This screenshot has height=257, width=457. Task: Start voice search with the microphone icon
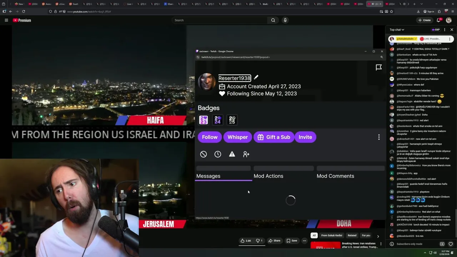click(x=285, y=20)
